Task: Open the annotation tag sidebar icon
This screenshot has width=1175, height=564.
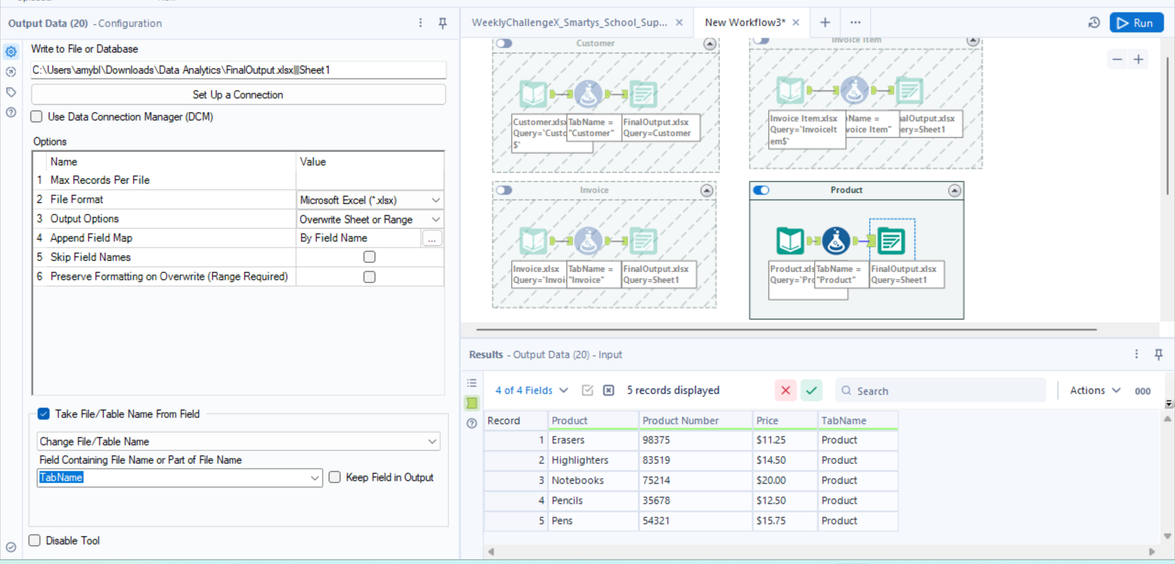Action: pyautogui.click(x=11, y=92)
